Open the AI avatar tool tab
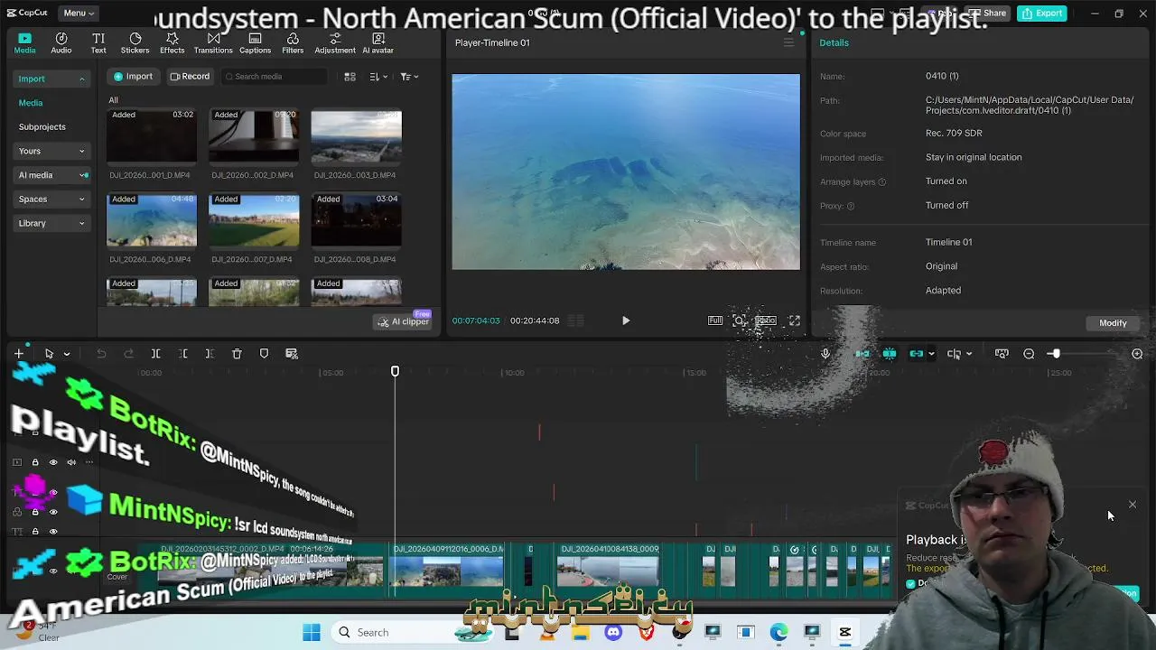Screen dimensions: 1156x650 tap(378, 43)
